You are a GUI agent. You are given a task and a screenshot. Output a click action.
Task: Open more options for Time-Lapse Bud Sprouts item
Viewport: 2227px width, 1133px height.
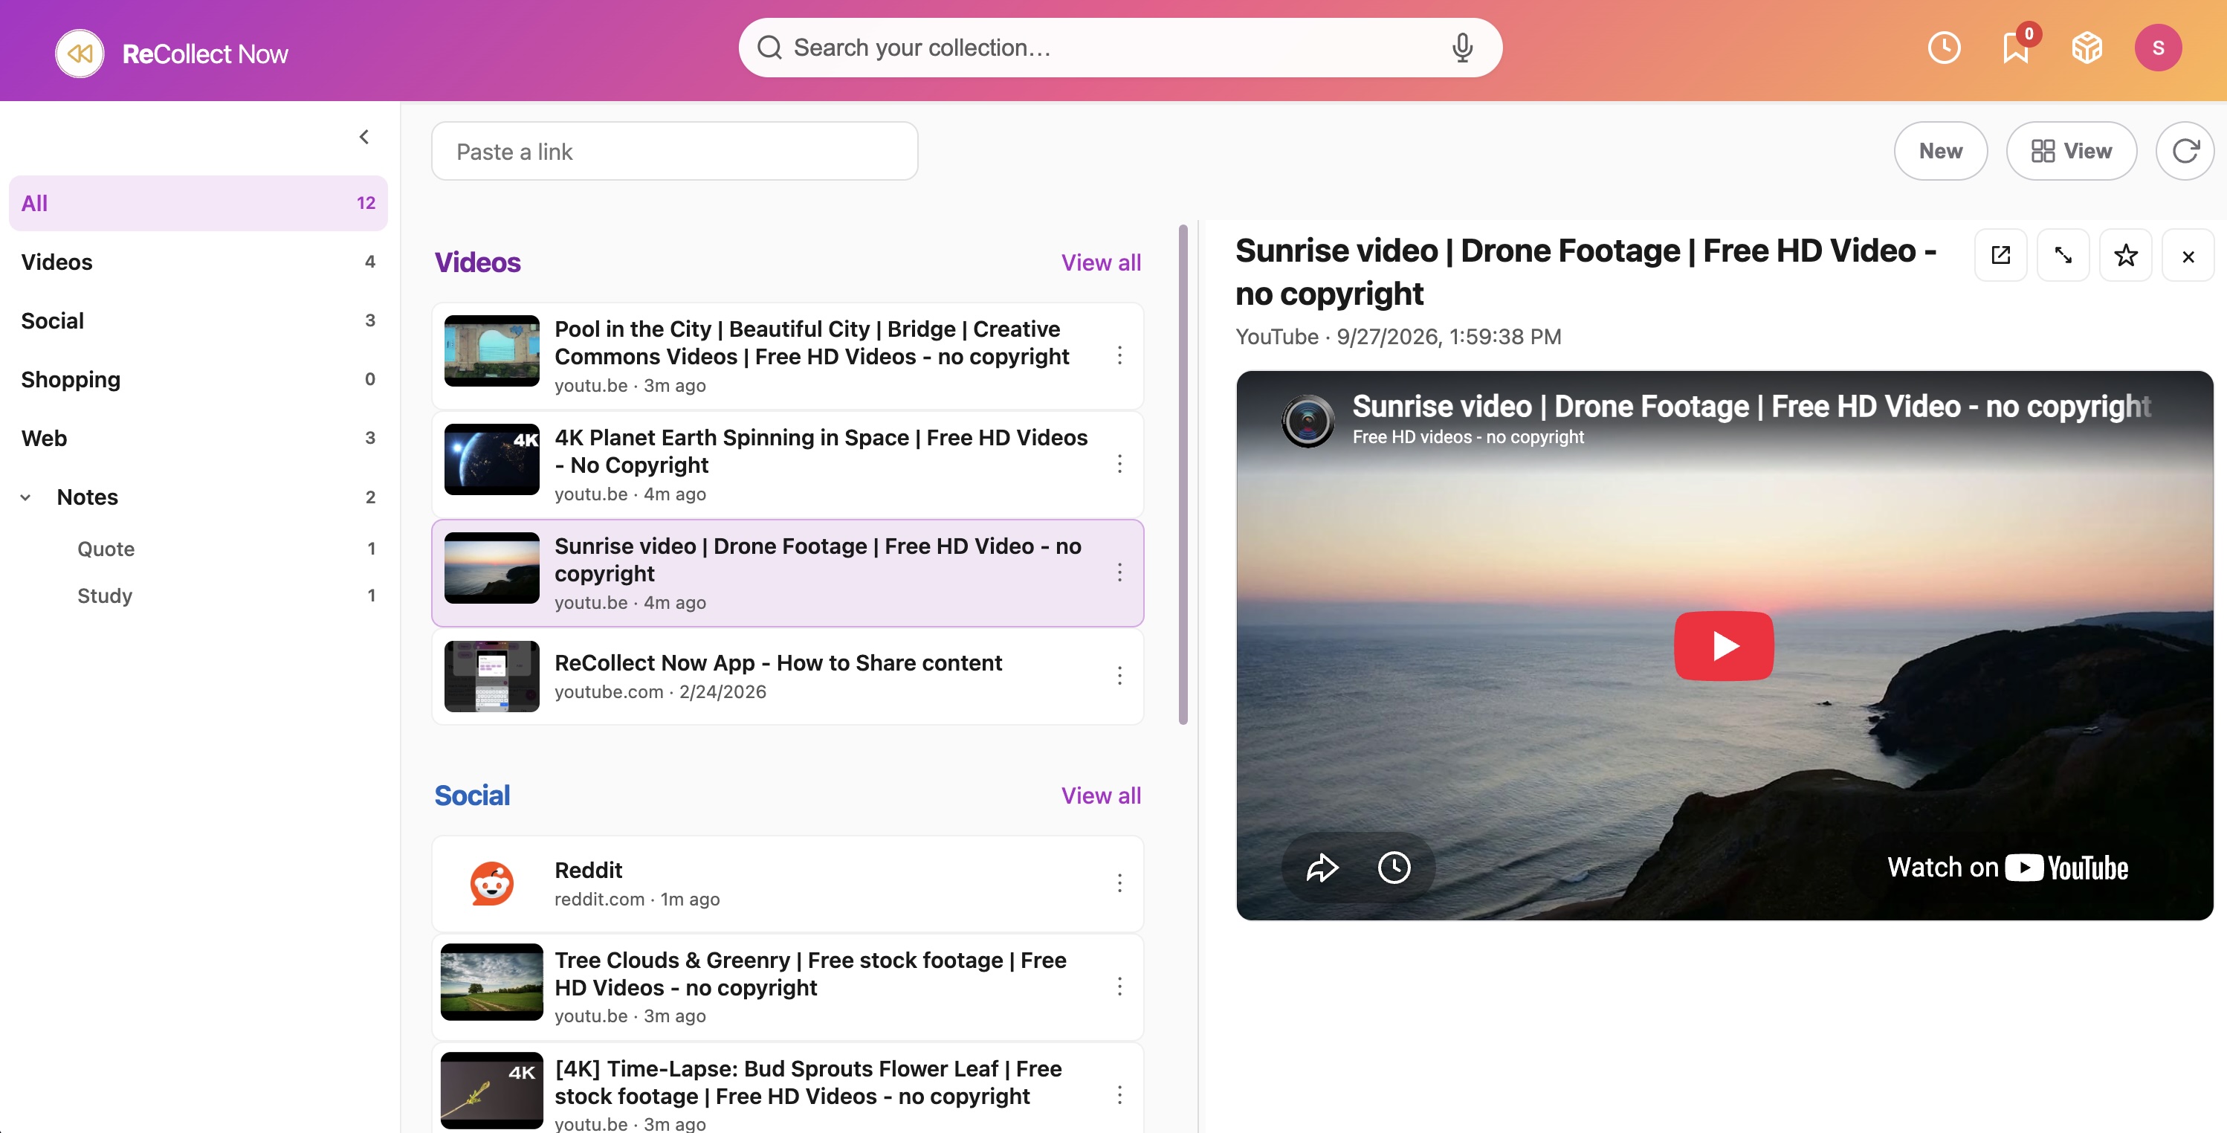1119,1095
